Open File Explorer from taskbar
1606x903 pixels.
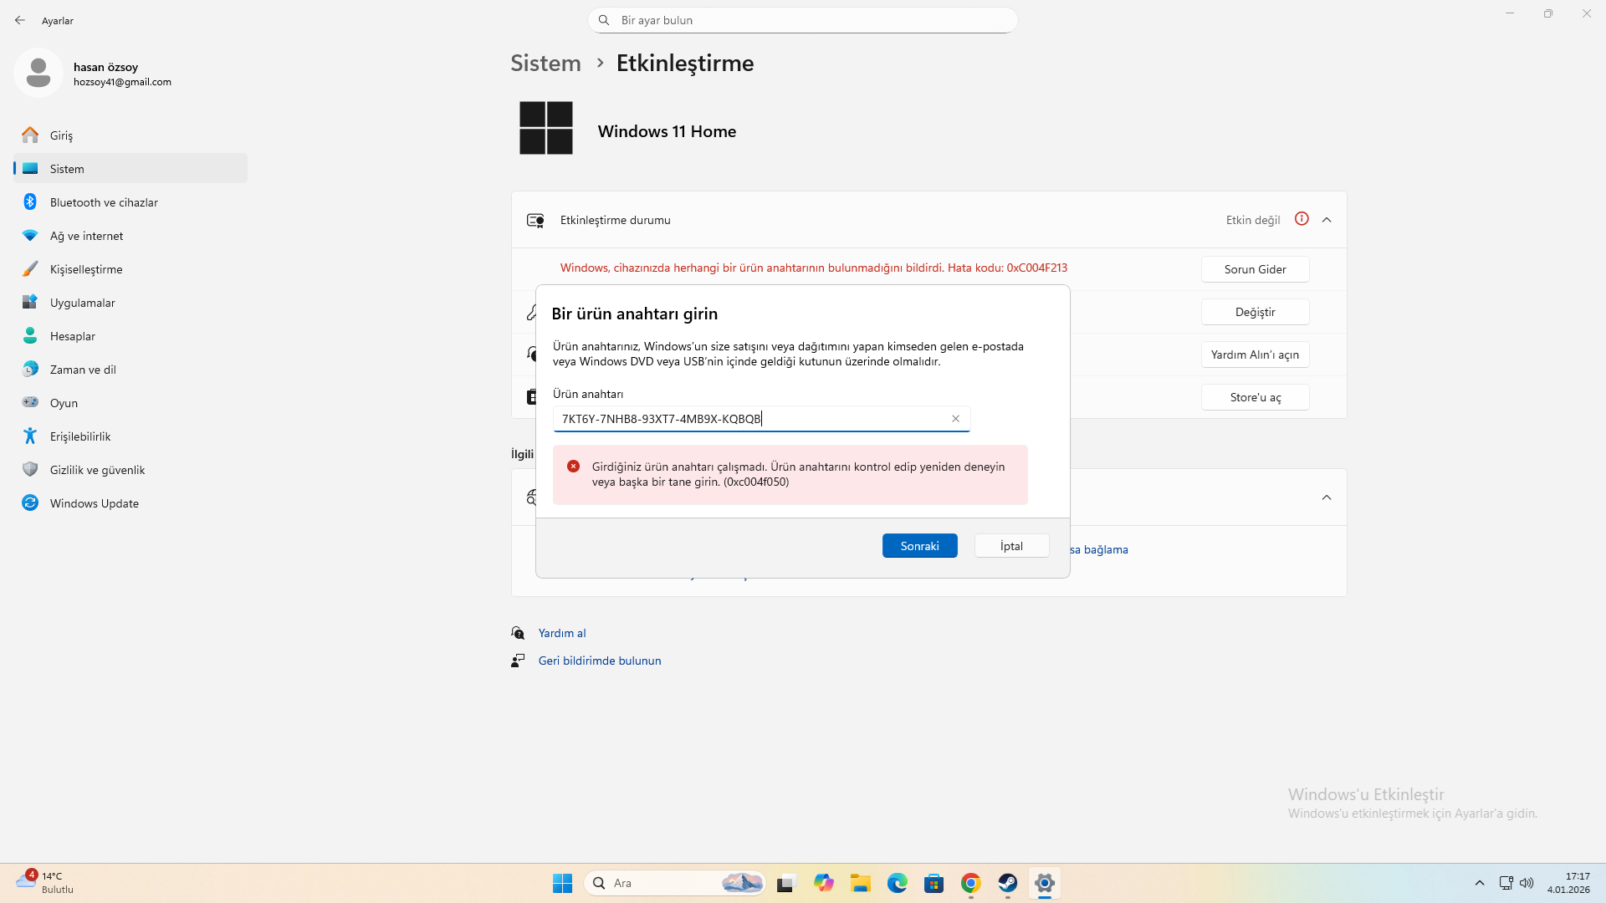861,883
